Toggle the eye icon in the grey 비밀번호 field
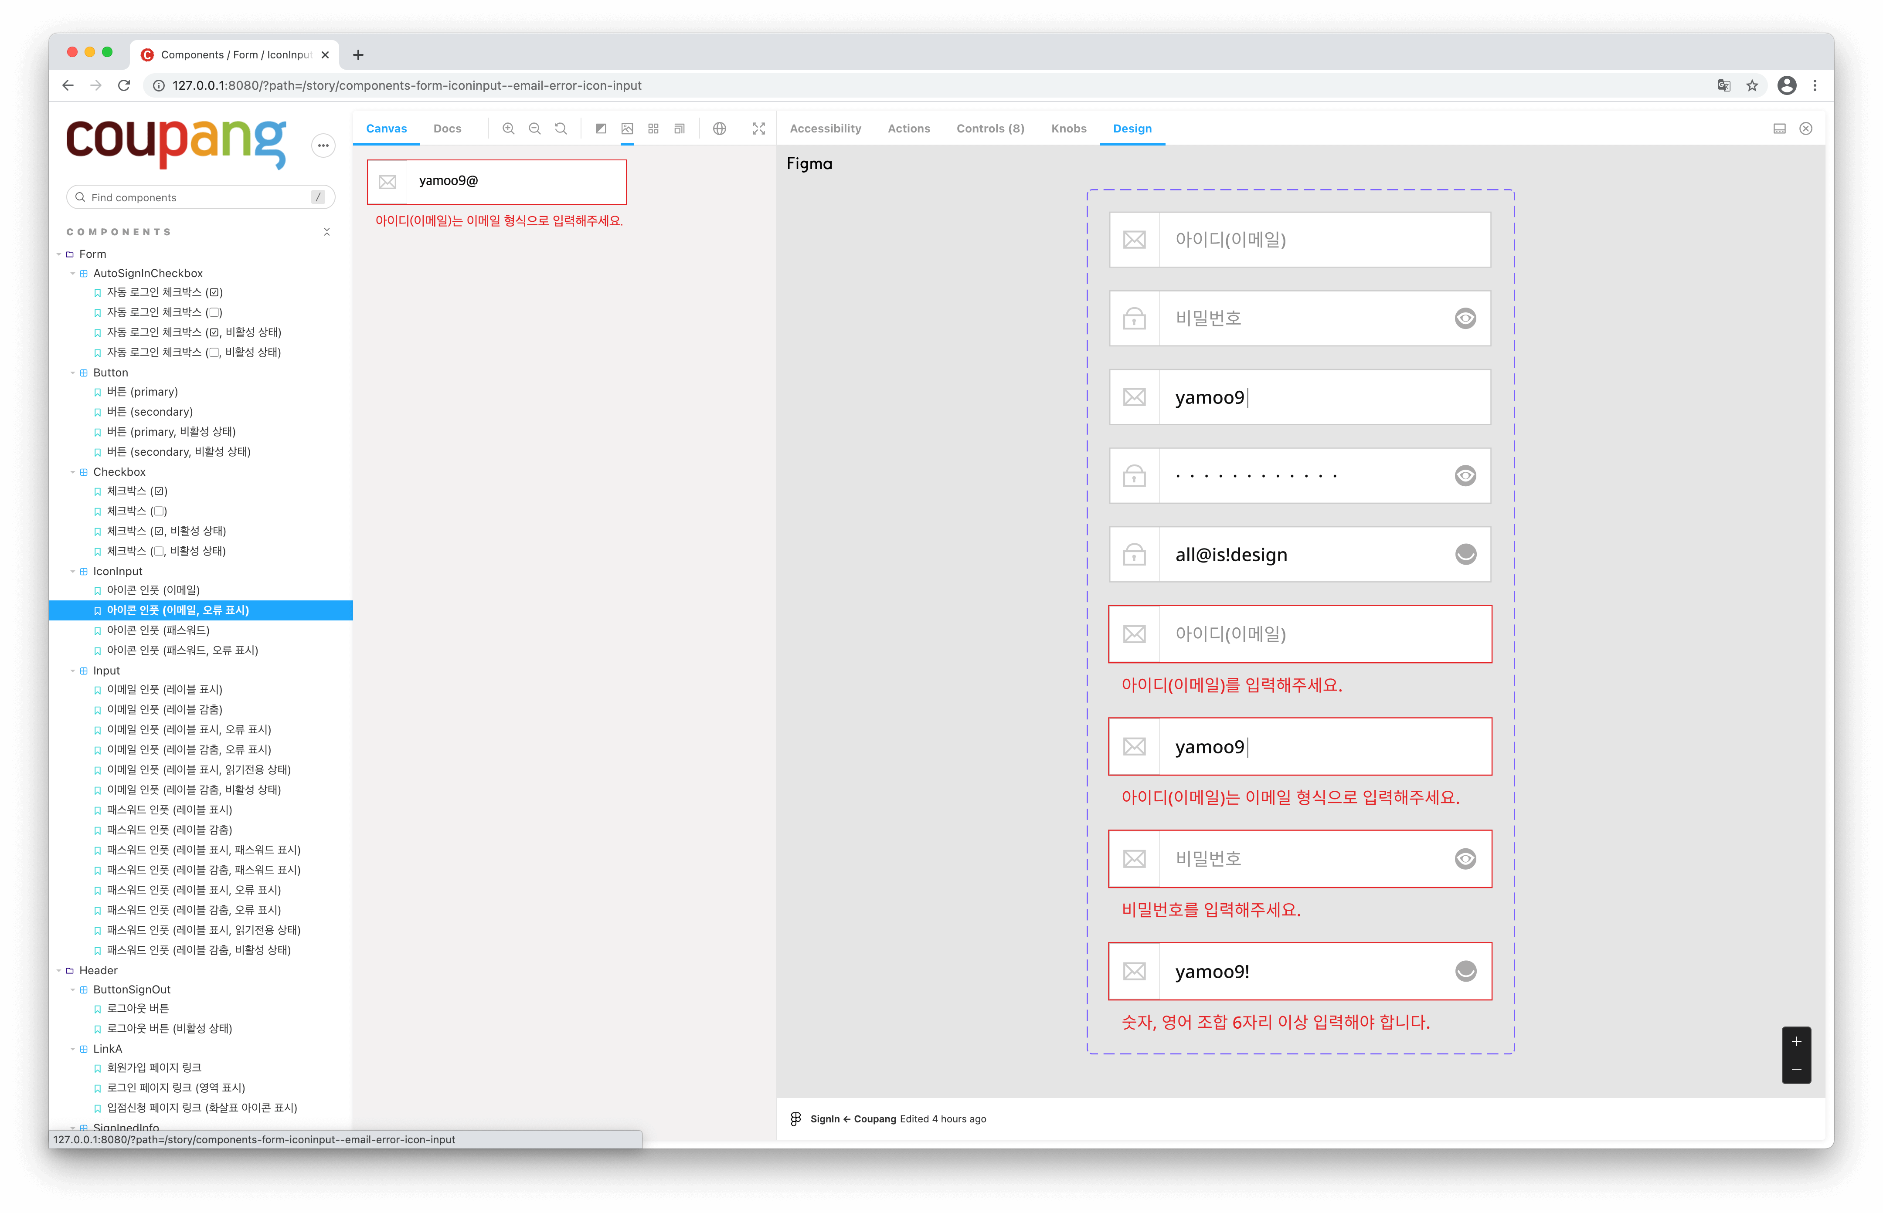This screenshot has width=1883, height=1213. [1465, 318]
